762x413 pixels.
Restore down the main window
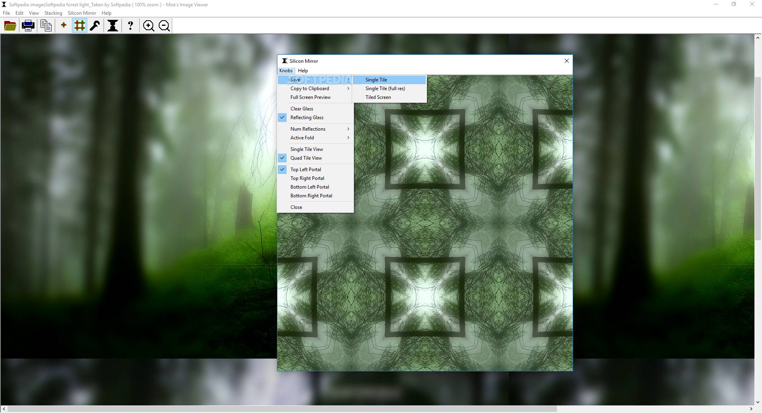pyautogui.click(x=734, y=4)
